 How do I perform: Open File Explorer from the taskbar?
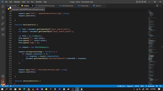(x=20, y=89)
